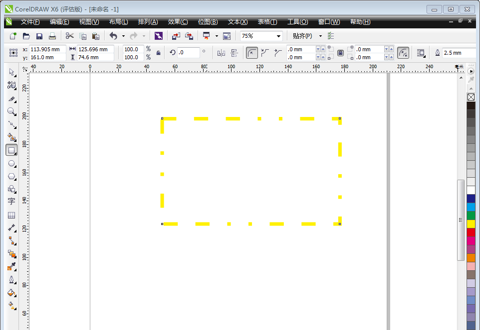Select the Ellipse tool
The height and width of the screenshot is (330, 480).
pos(11,164)
